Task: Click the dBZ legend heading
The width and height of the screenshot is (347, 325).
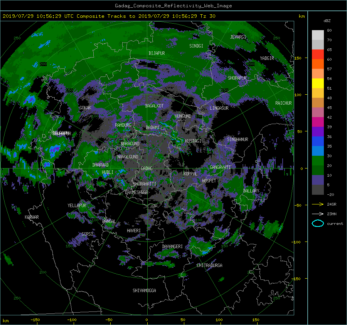Action: click(x=327, y=20)
